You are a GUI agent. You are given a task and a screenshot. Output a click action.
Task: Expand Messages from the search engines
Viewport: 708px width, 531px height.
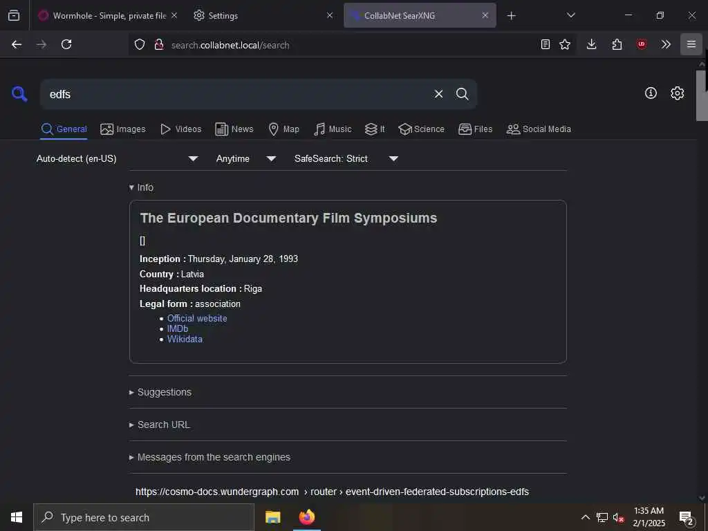point(209,457)
